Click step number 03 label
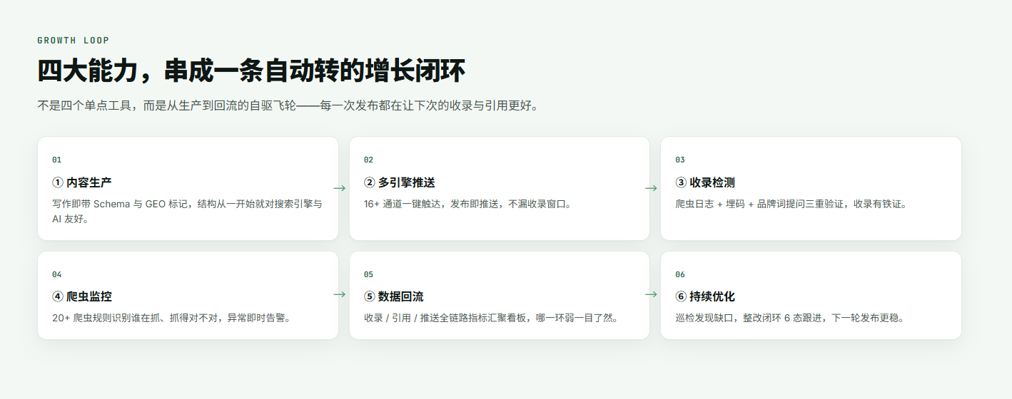Image resolution: width=1012 pixels, height=399 pixels. coord(680,160)
